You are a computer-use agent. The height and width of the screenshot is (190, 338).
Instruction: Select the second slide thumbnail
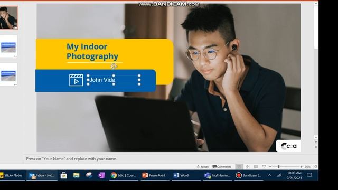click(8, 46)
